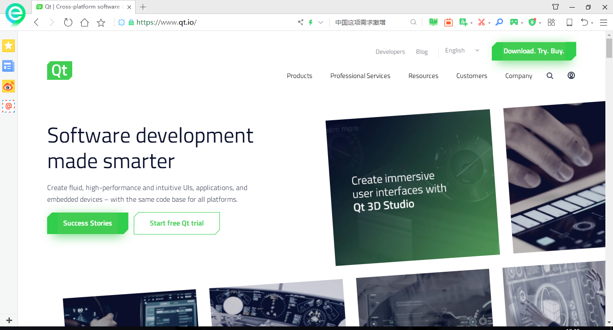Image resolution: width=613 pixels, height=330 pixels.
Task: Click the vertical scrollbar thumb
Action: 609,48
